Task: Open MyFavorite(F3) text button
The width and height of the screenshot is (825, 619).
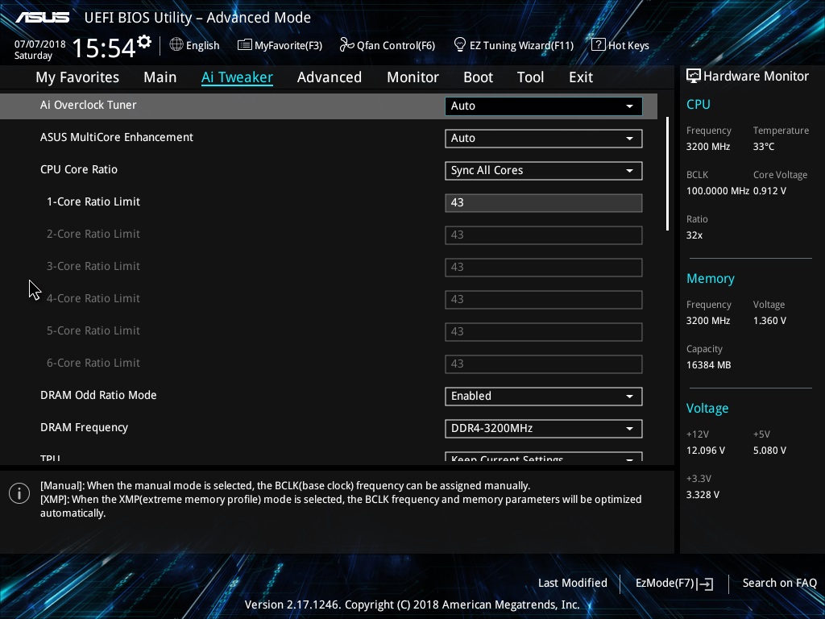Action: [288, 45]
